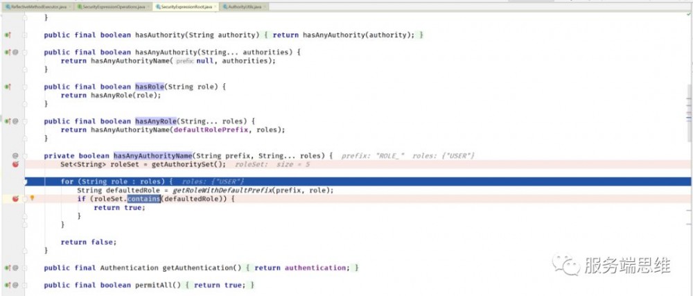Image resolution: width=693 pixels, height=296 pixels.
Task: Click the getAuthoritySet() call
Action: pos(188,164)
